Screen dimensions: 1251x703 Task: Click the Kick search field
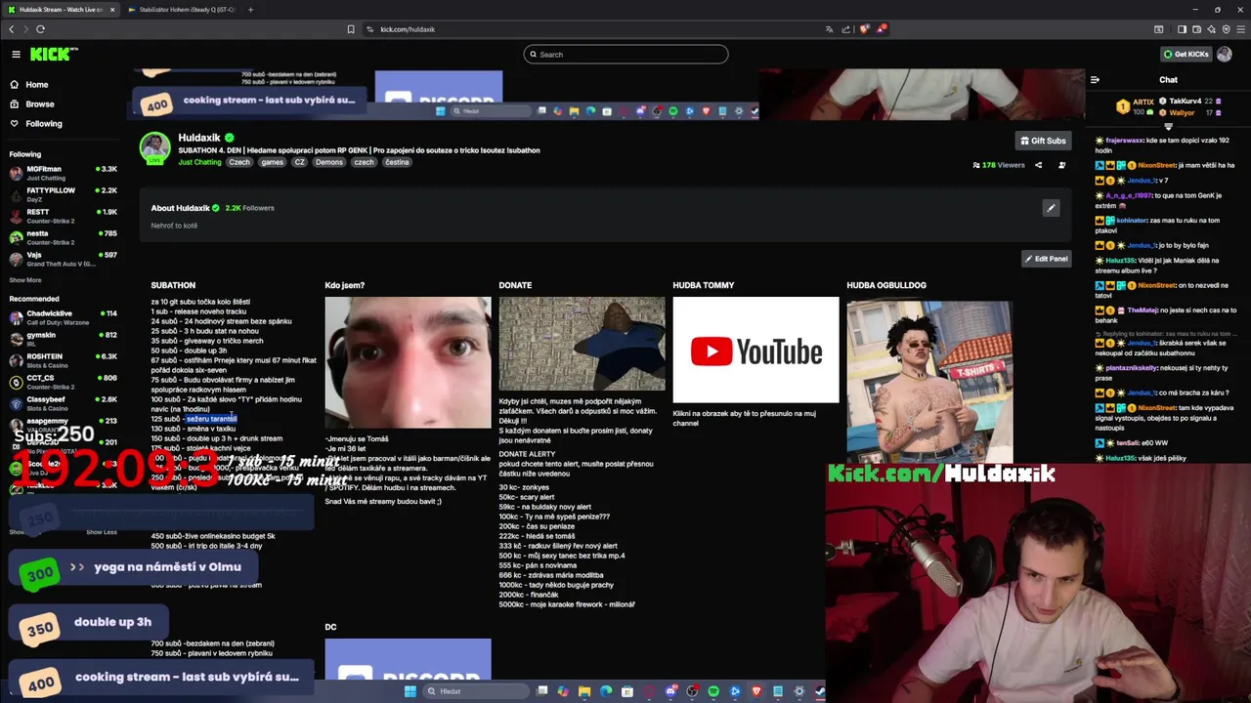(625, 54)
